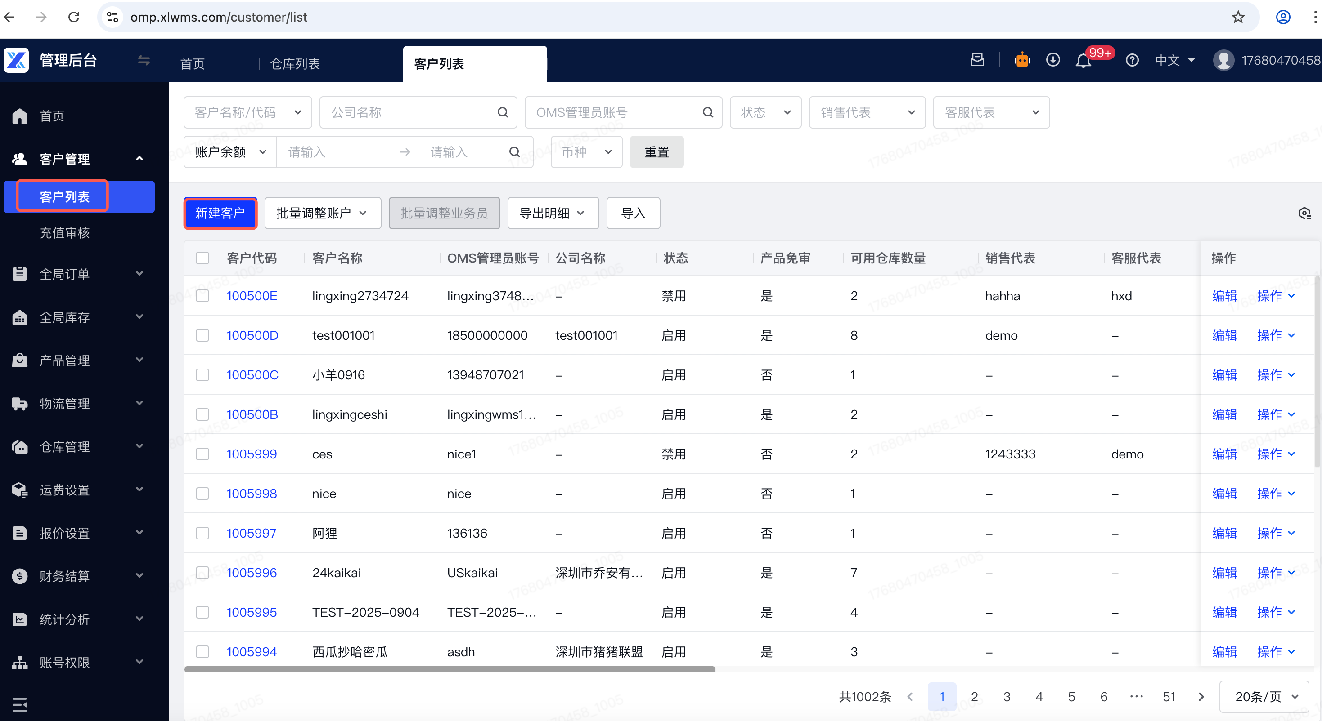1322x721 pixels.
Task: Click the bottom-left menu collapse icon
Action: [x=19, y=704]
